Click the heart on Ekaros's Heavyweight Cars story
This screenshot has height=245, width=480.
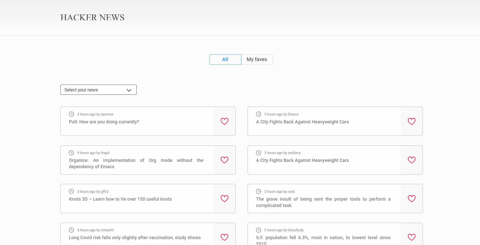point(412,121)
